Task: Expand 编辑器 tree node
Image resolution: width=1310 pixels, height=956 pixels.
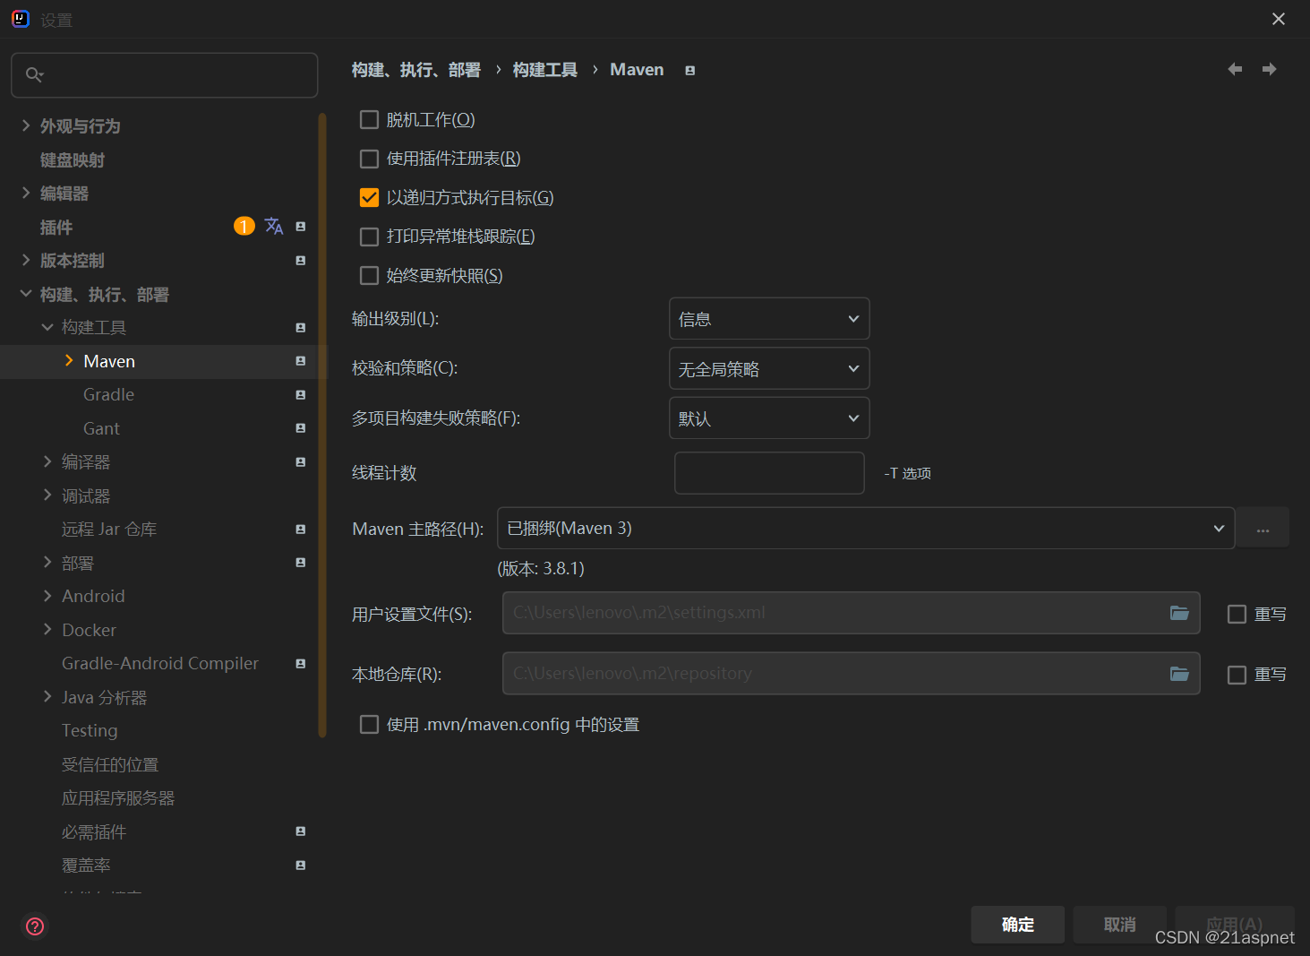Action: click(x=26, y=193)
